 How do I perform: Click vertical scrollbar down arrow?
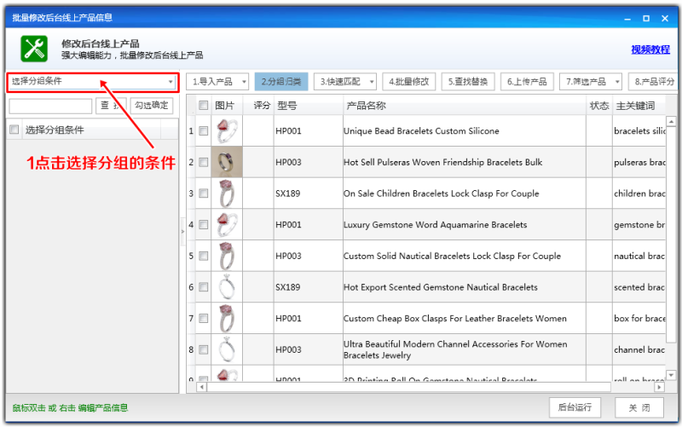coord(671,375)
